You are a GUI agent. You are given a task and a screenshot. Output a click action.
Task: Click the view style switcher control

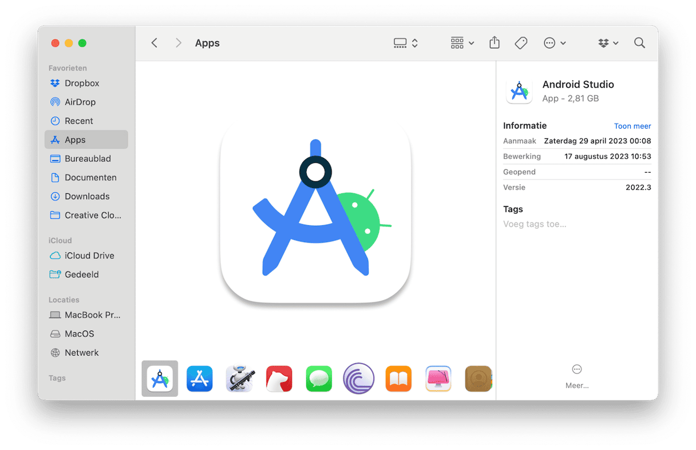pos(405,42)
